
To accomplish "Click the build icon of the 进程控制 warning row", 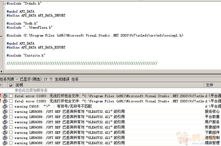I will click(5, 138).
